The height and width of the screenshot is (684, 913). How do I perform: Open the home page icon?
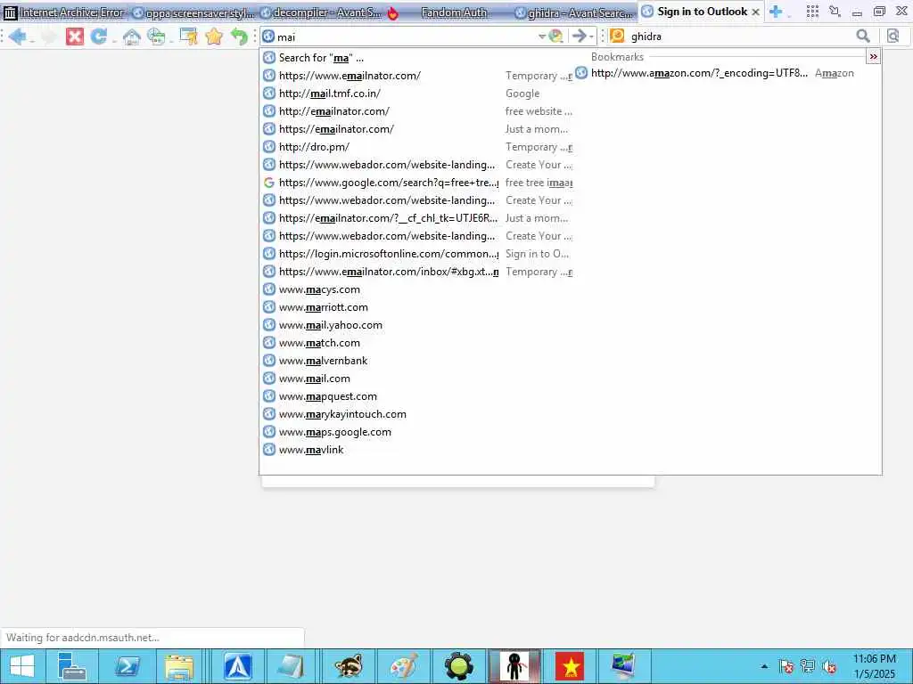[132, 37]
